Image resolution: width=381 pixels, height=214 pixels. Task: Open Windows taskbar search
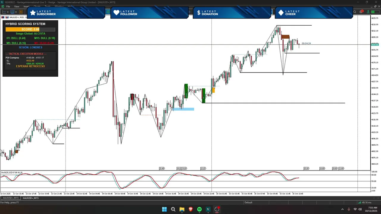pos(173,209)
